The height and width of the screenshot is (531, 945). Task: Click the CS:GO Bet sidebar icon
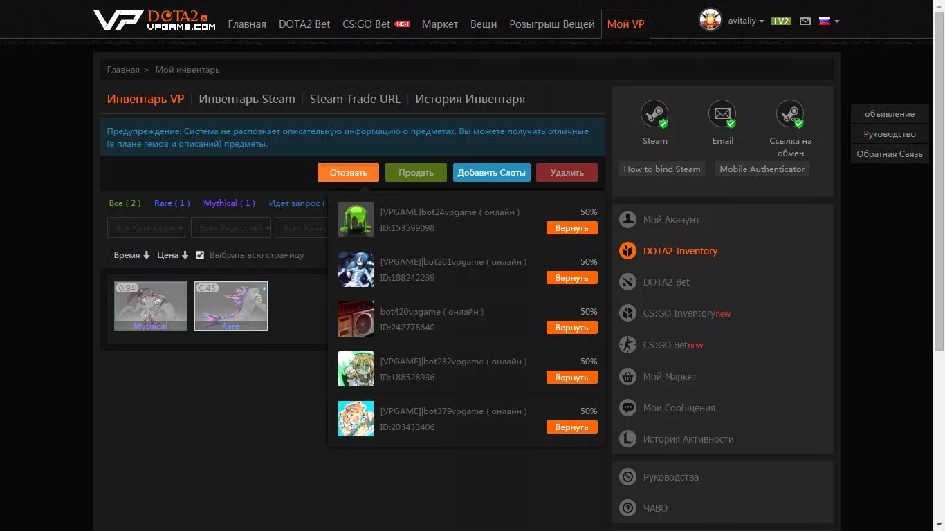point(627,345)
